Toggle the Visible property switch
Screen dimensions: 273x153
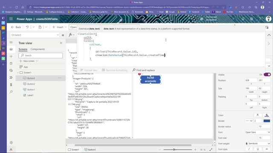click(x=267, y=75)
